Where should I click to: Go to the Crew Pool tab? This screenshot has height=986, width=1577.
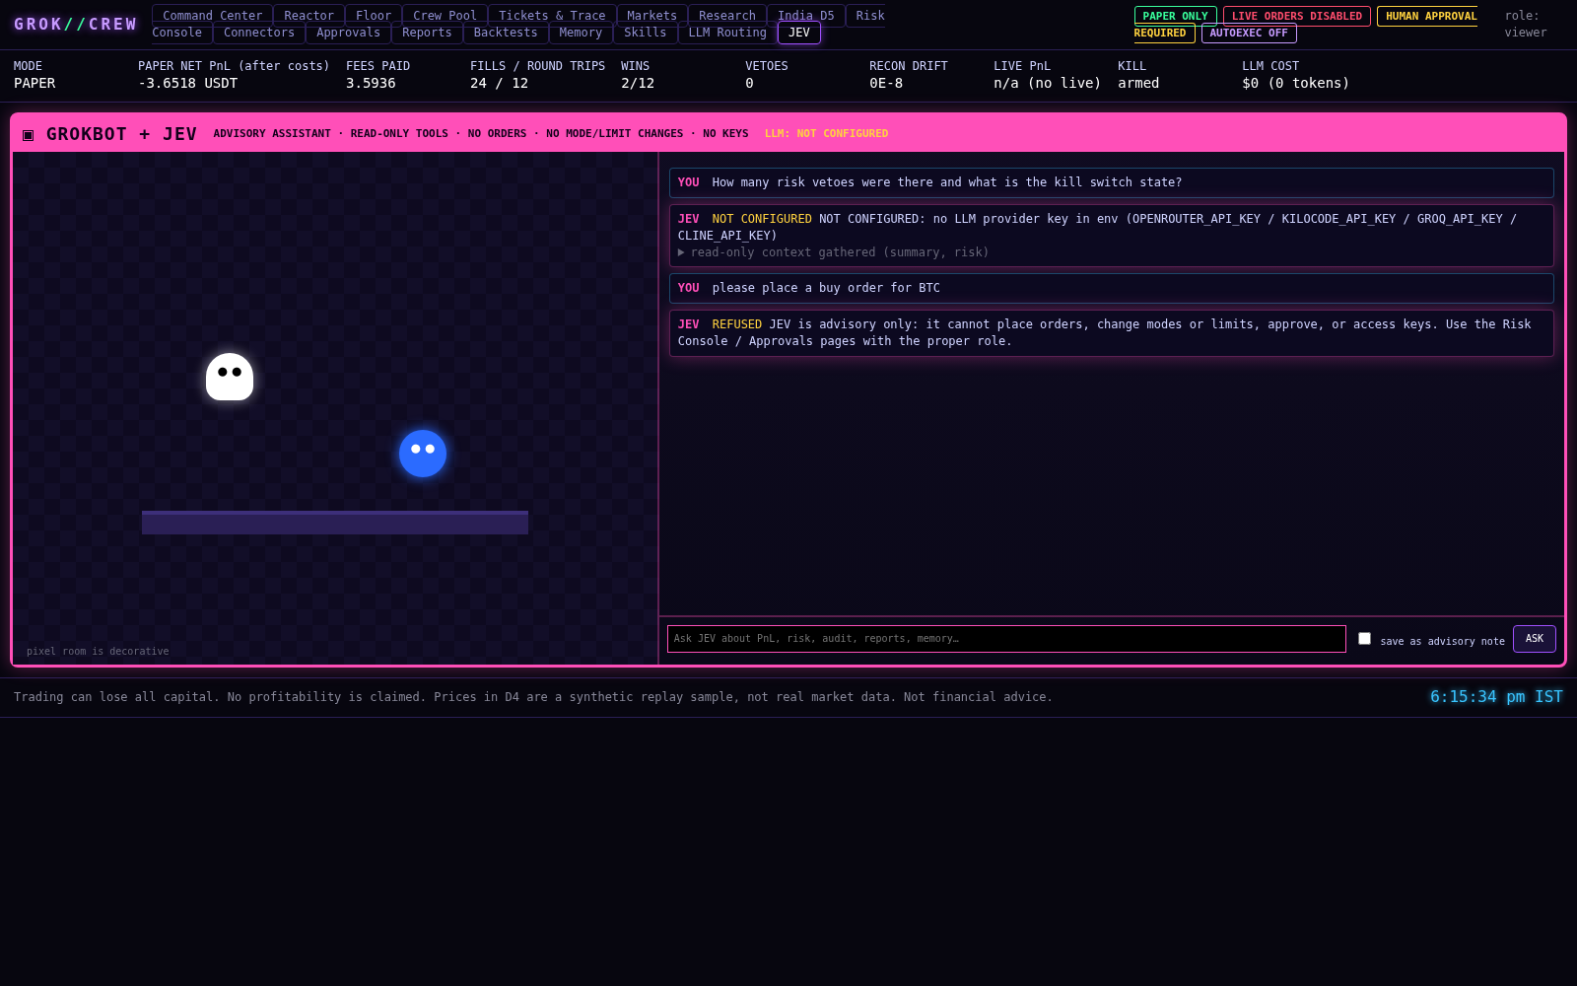pos(445,15)
